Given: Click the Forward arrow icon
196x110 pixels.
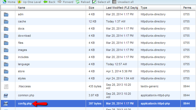Looking at the screenshot, I should tap(60, 2).
